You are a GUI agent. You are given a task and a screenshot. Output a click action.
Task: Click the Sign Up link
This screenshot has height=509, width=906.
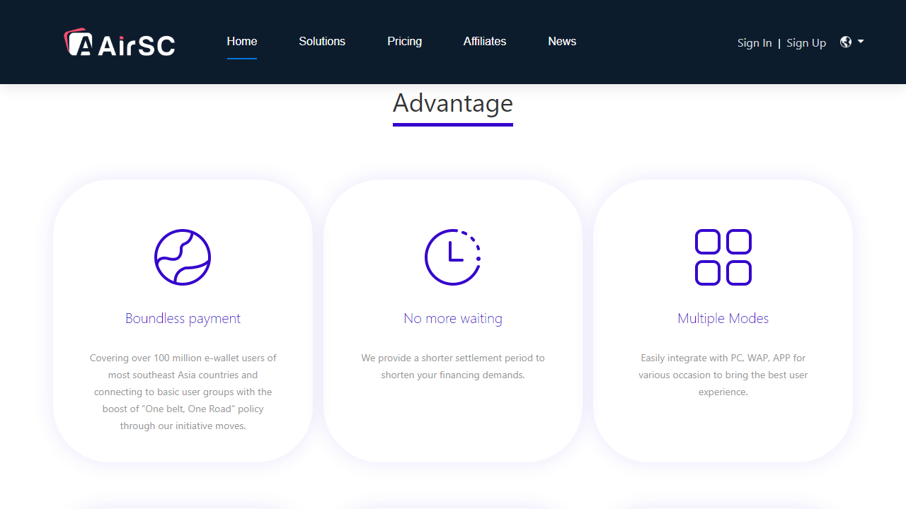pos(806,42)
